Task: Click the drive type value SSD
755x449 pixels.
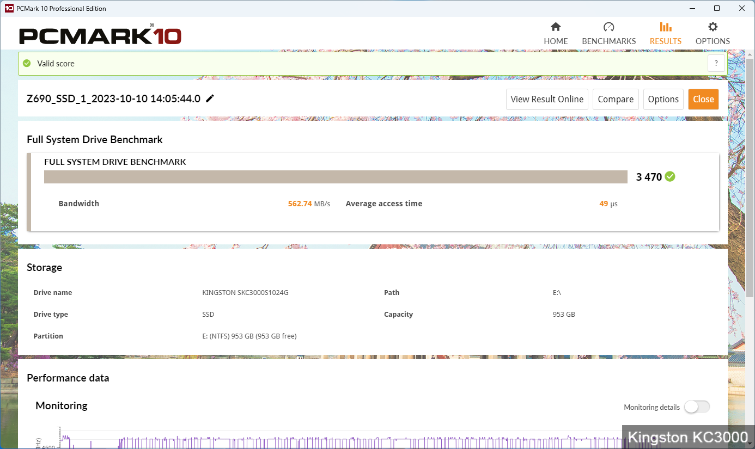Action: 208,315
